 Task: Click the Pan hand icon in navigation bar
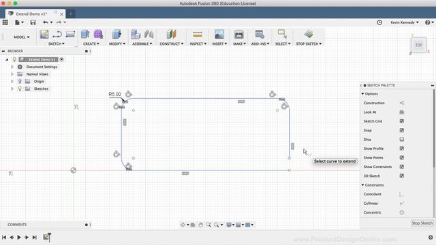tap(200, 225)
